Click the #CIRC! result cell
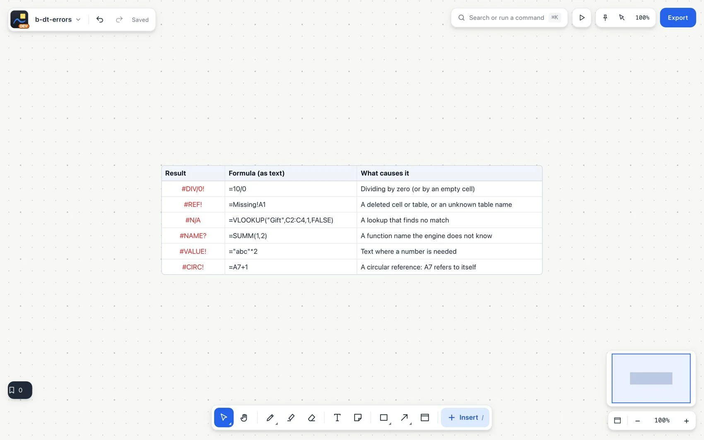This screenshot has width=704, height=440. pyautogui.click(x=193, y=267)
